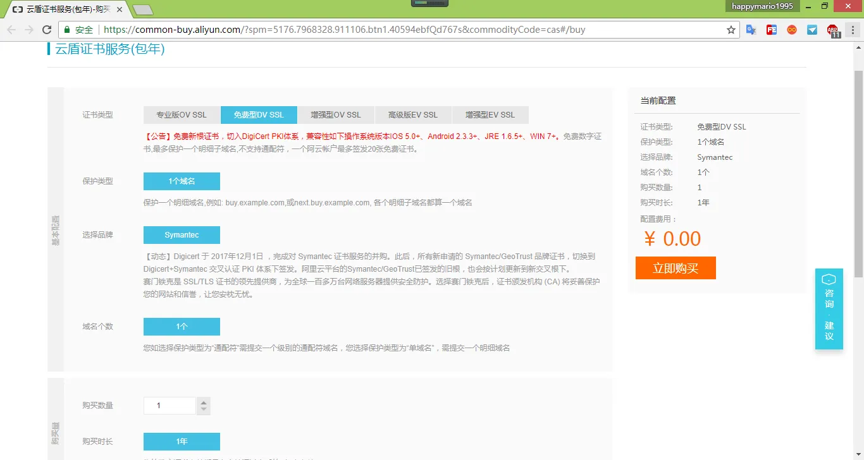
Task: Click the 购买数量 quantity input field
Action: [x=169, y=406]
